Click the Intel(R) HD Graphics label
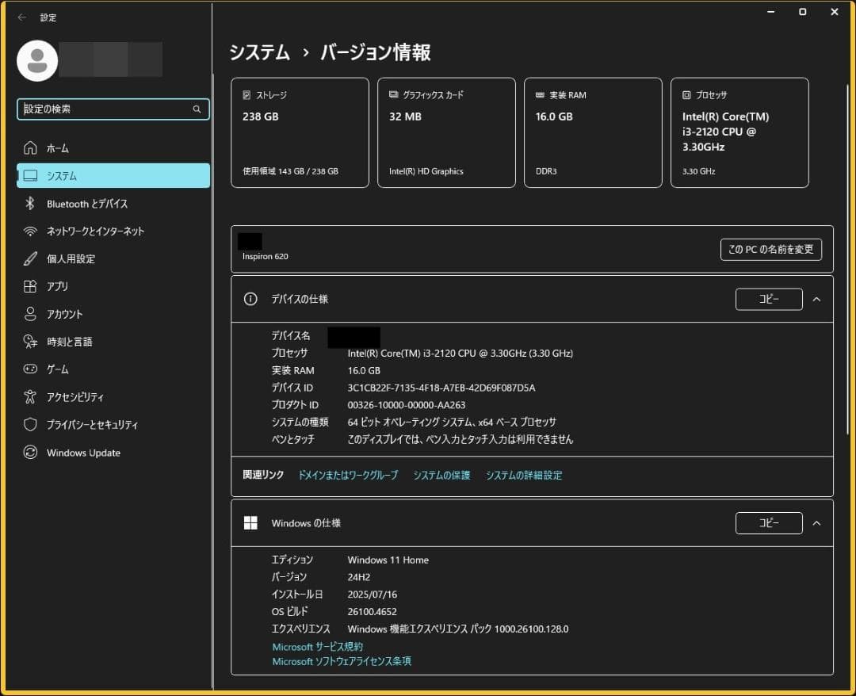Image resolution: width=856 pixels, height=696 pixels. (426, 171)
